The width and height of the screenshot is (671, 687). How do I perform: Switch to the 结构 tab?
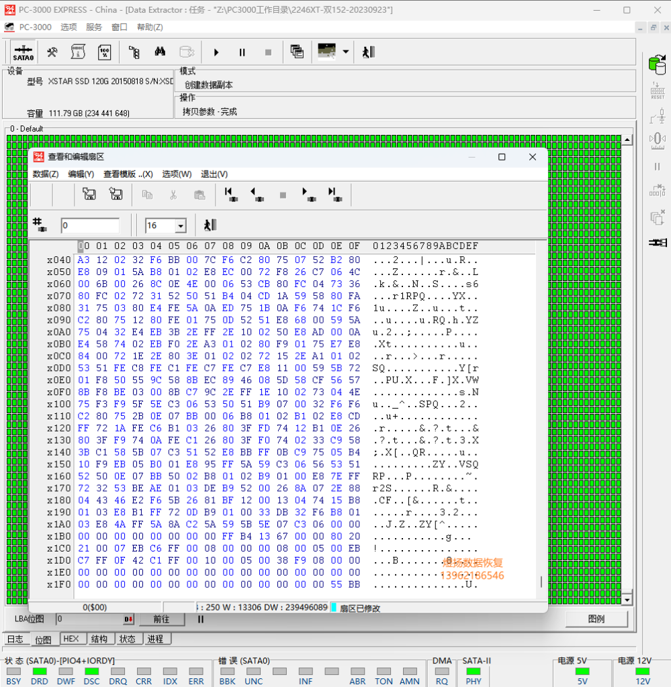point(99,639)
